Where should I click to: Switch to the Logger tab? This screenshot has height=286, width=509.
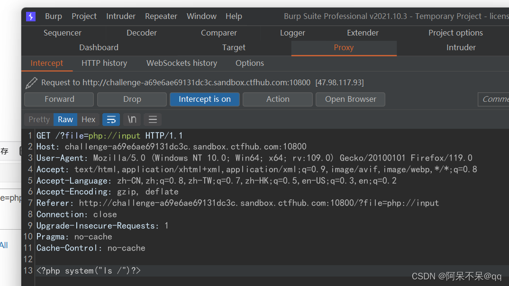coord(292,33)
